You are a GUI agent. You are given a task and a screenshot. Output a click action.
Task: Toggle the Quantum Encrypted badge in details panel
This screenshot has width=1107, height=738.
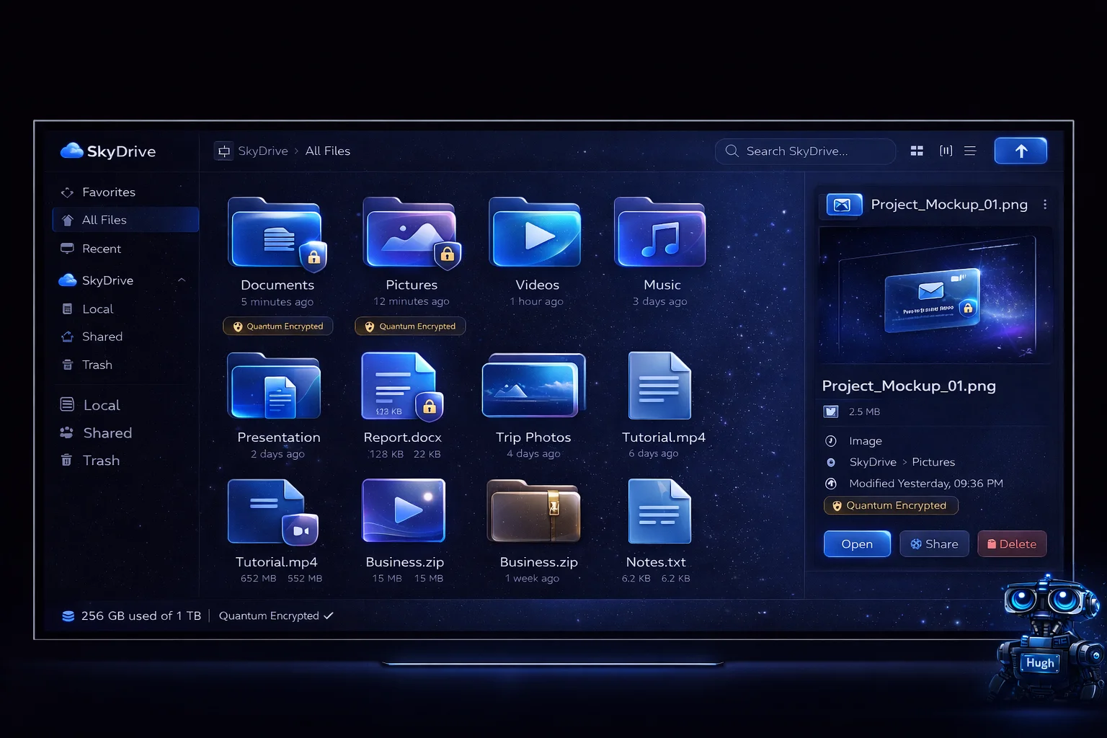pyautogui.click(x=890, y=505)
